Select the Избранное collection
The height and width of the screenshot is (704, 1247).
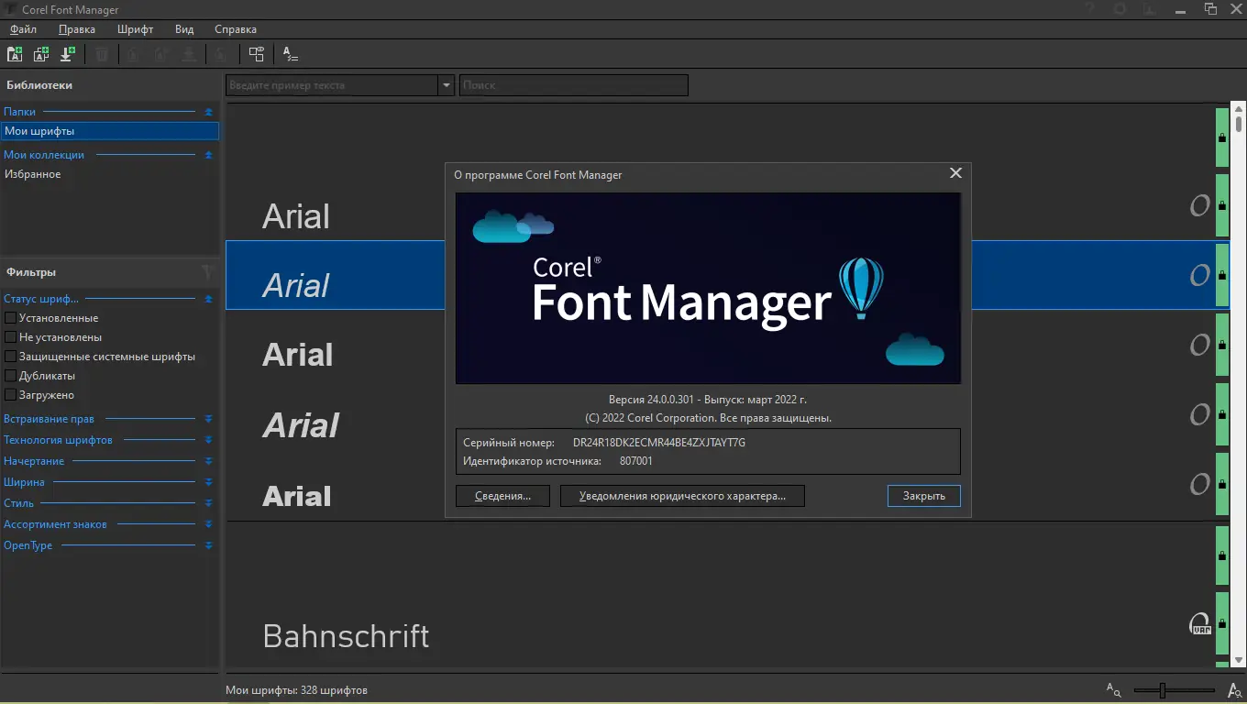(x=33, y=174)
